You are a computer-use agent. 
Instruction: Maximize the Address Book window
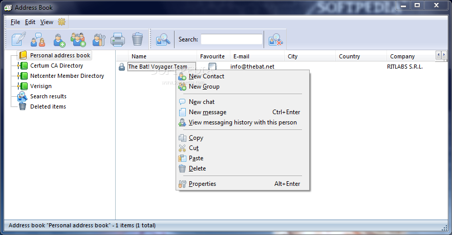click(417, 5)
